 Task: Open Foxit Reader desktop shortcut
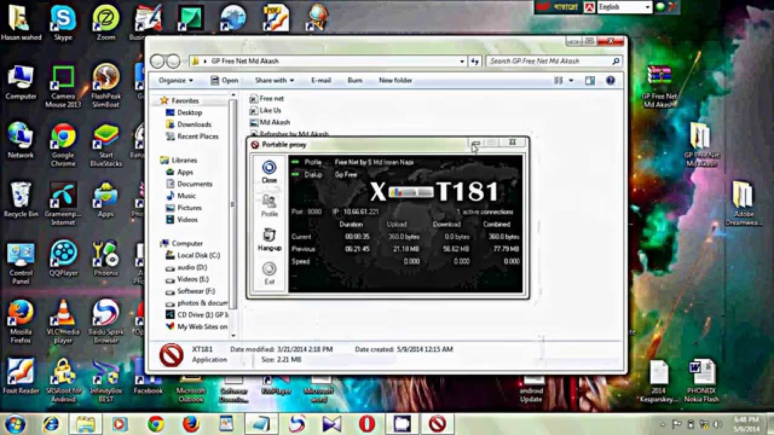(21, 376)
